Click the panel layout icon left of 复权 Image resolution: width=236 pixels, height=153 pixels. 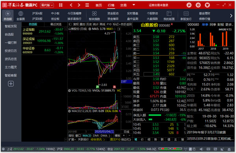click(x=70, y=24)
